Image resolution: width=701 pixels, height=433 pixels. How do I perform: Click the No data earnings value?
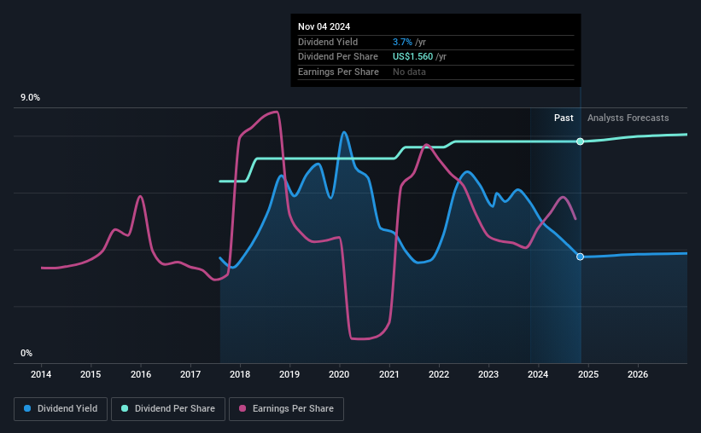409,72
